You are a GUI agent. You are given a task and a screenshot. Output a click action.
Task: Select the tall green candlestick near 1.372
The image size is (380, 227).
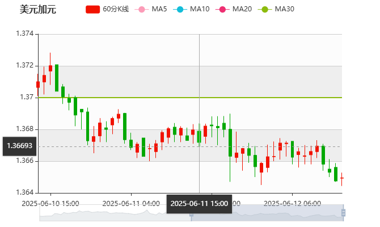[57, 78]
